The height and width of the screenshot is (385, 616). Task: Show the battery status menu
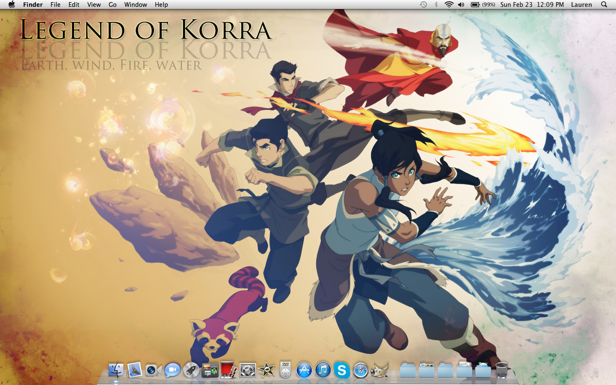483,5
